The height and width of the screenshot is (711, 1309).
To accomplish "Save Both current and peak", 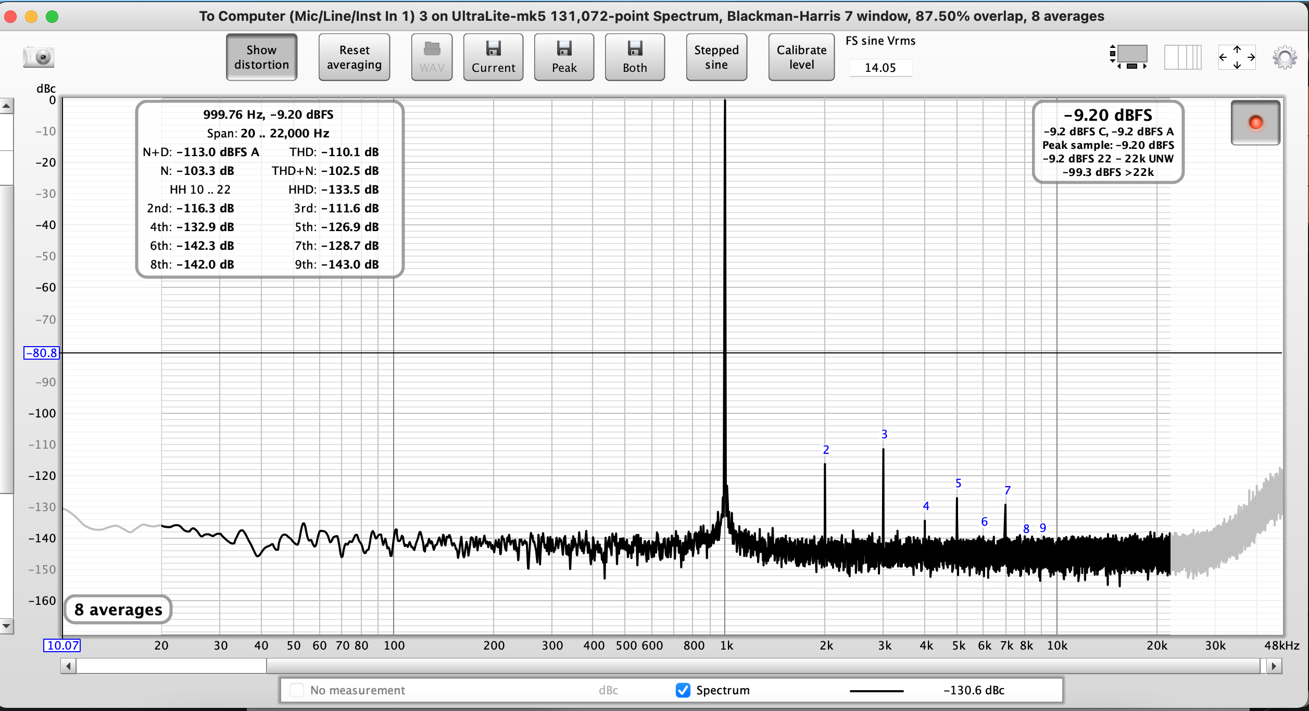I will coord(635,57).
